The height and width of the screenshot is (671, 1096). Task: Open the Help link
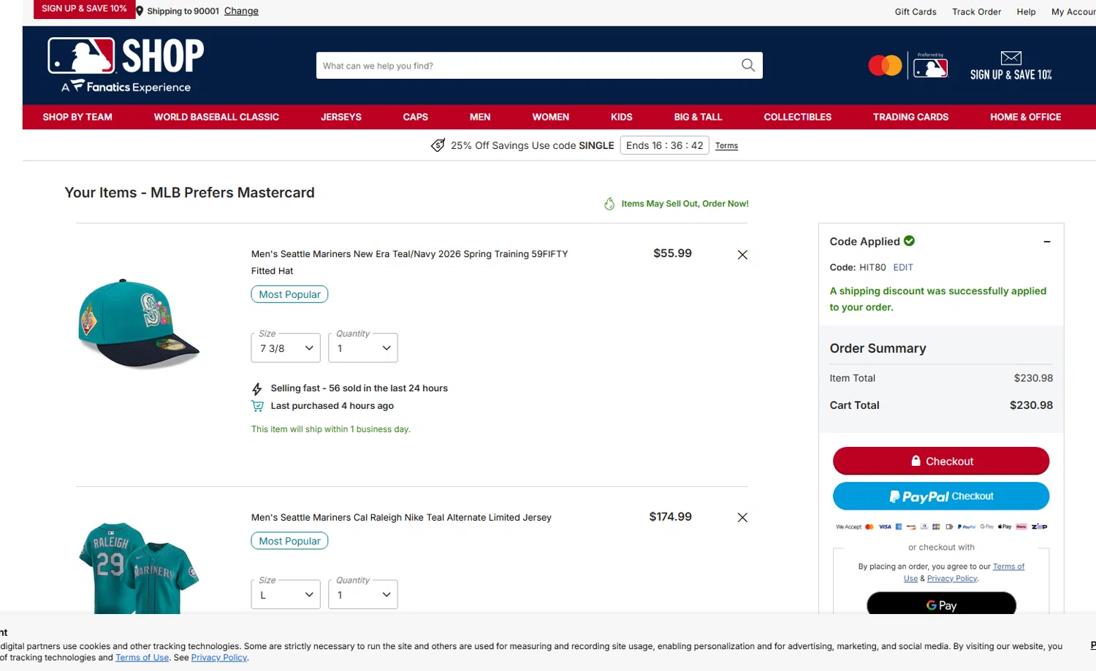pyautogui.click(x=1026, y=12)
